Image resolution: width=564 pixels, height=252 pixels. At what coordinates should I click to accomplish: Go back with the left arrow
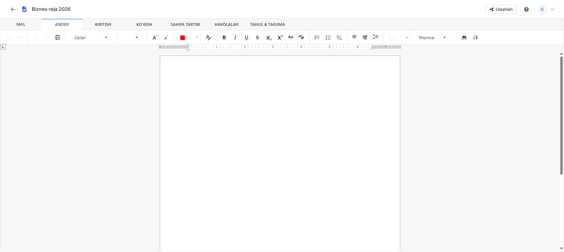click(13, 9)
